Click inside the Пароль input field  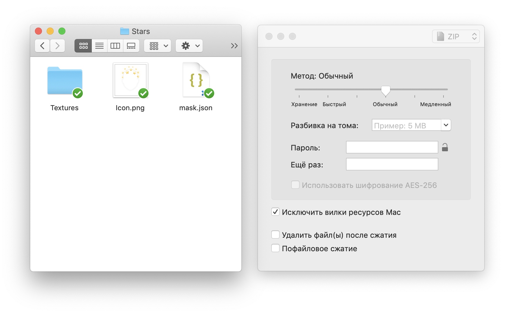tap(392, 147)
